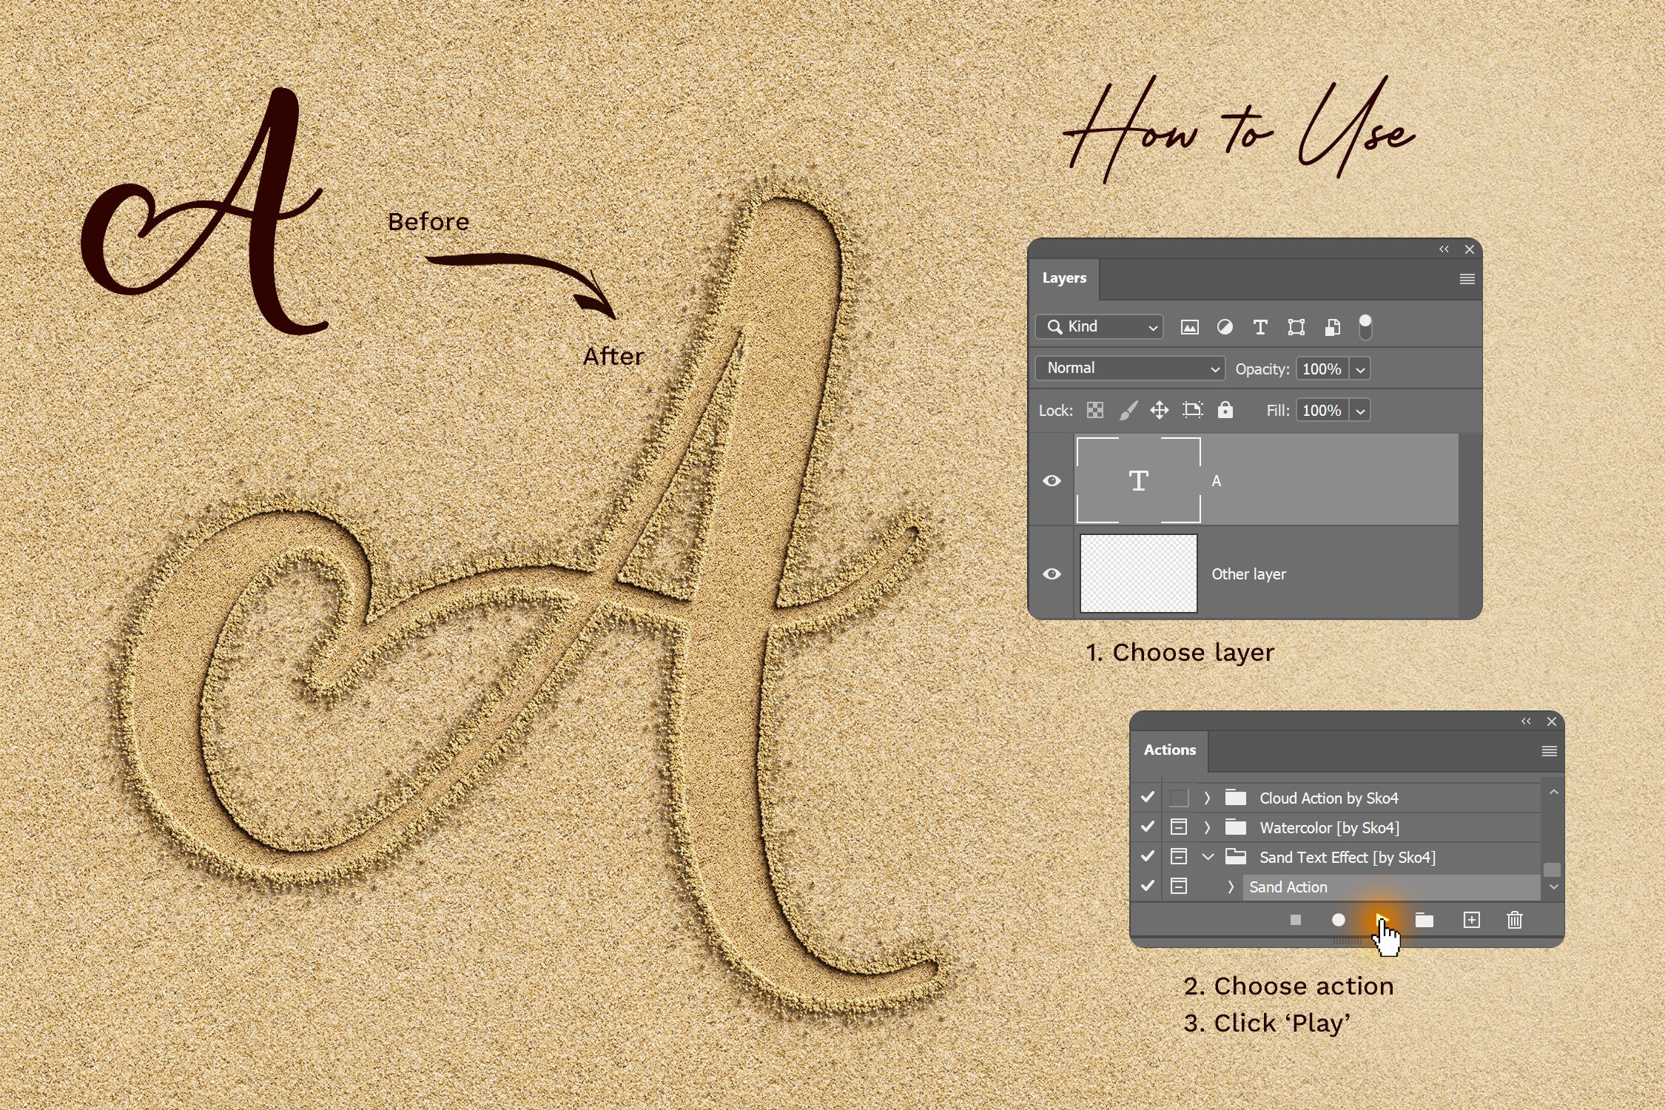Screen dimensions: 1665x1110
Task: Click the Create new action button
Action: [1471, 921]
